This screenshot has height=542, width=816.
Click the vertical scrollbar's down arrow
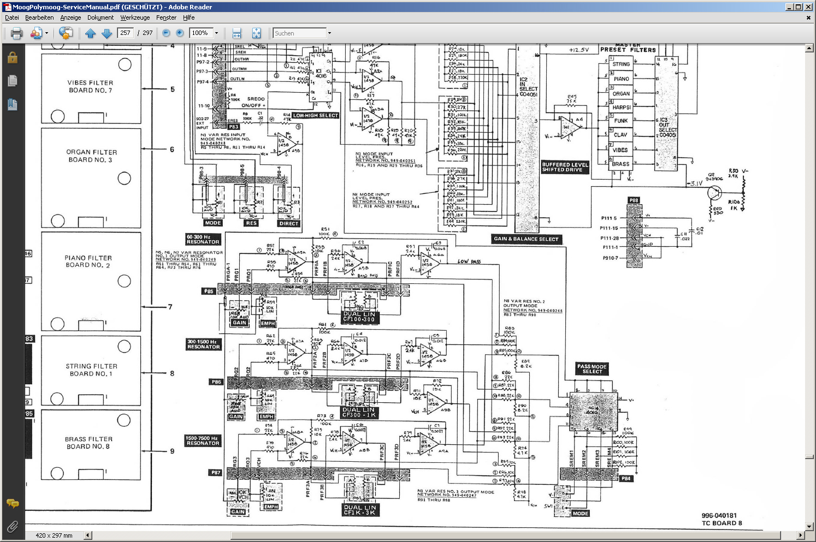coord(809,527)
